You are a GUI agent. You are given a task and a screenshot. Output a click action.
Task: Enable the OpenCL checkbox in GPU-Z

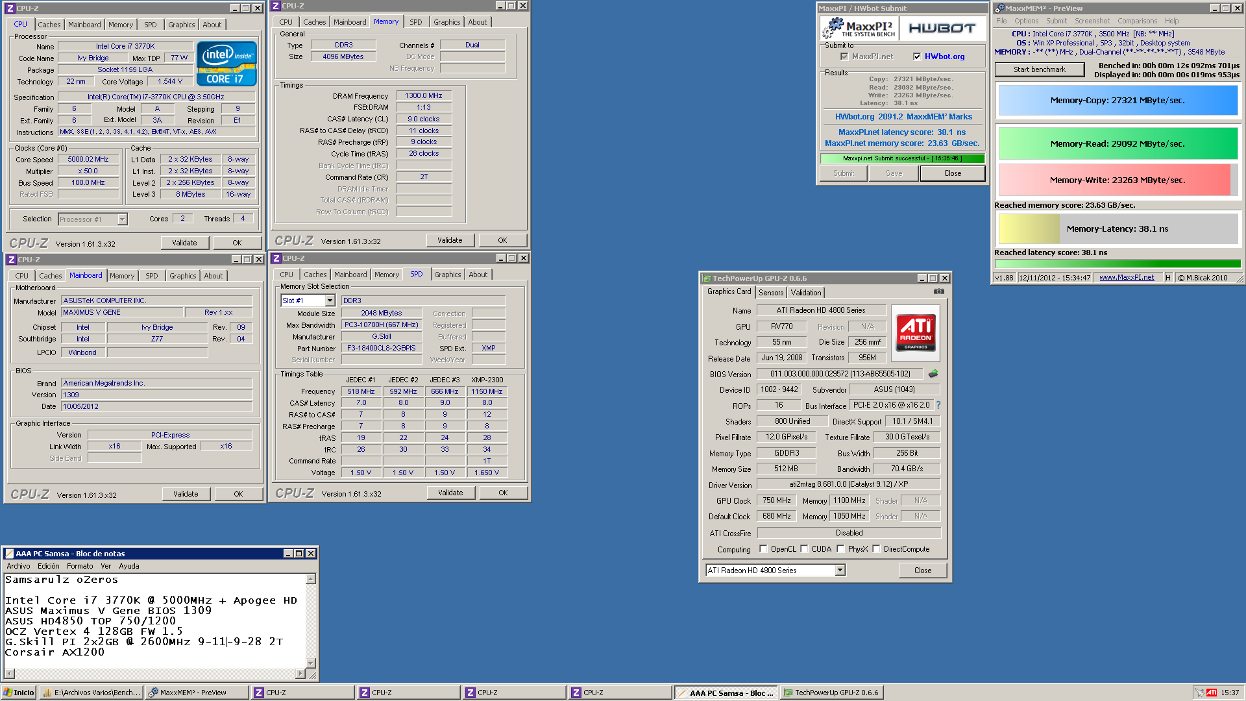[763, 549]
